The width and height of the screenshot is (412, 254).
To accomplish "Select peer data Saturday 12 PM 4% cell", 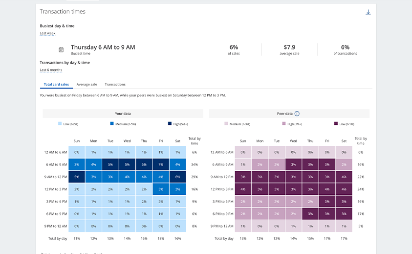I will pos(344,189).
